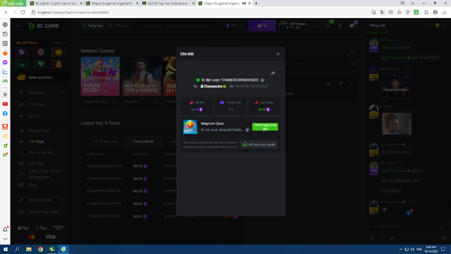Expand the Sponsorships sidebar section
The height and width of the screenshot is (254, 451).
coord(41,200)
